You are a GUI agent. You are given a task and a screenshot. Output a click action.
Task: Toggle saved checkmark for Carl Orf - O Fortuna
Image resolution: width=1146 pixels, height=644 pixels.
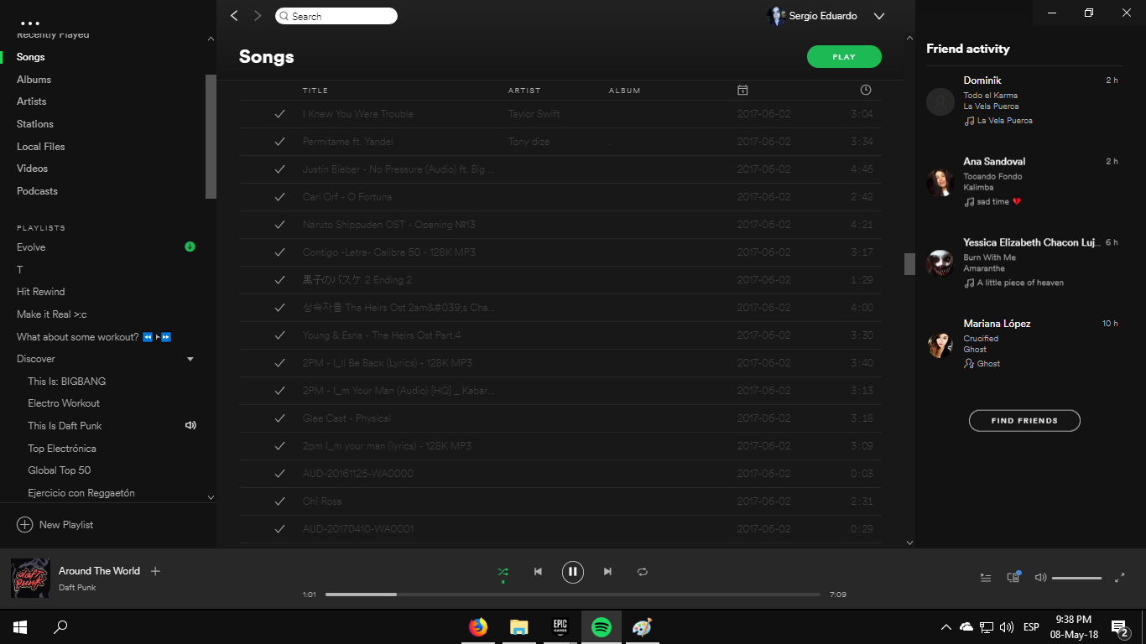pos(280,197)
